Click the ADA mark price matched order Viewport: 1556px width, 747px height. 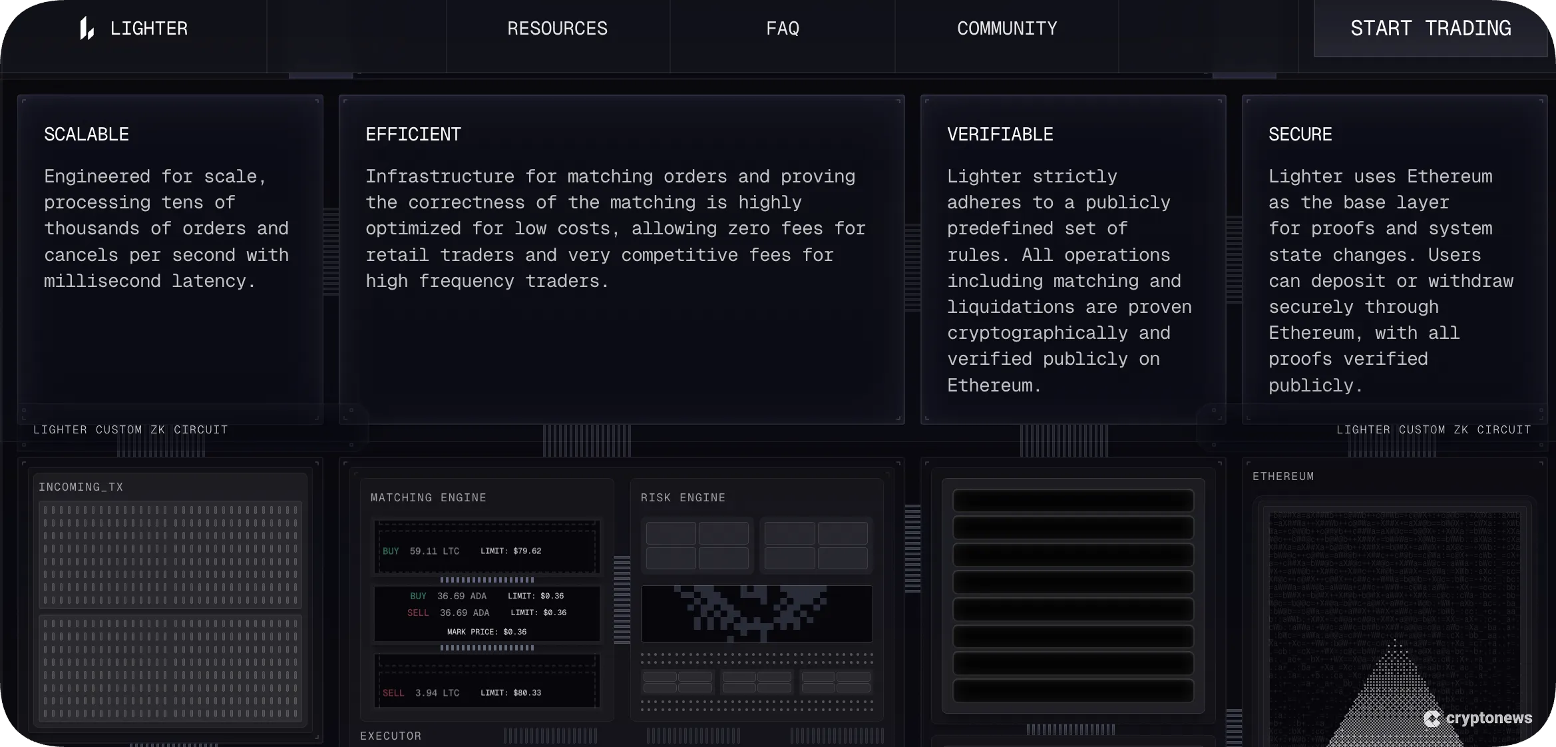click(486, 631)
